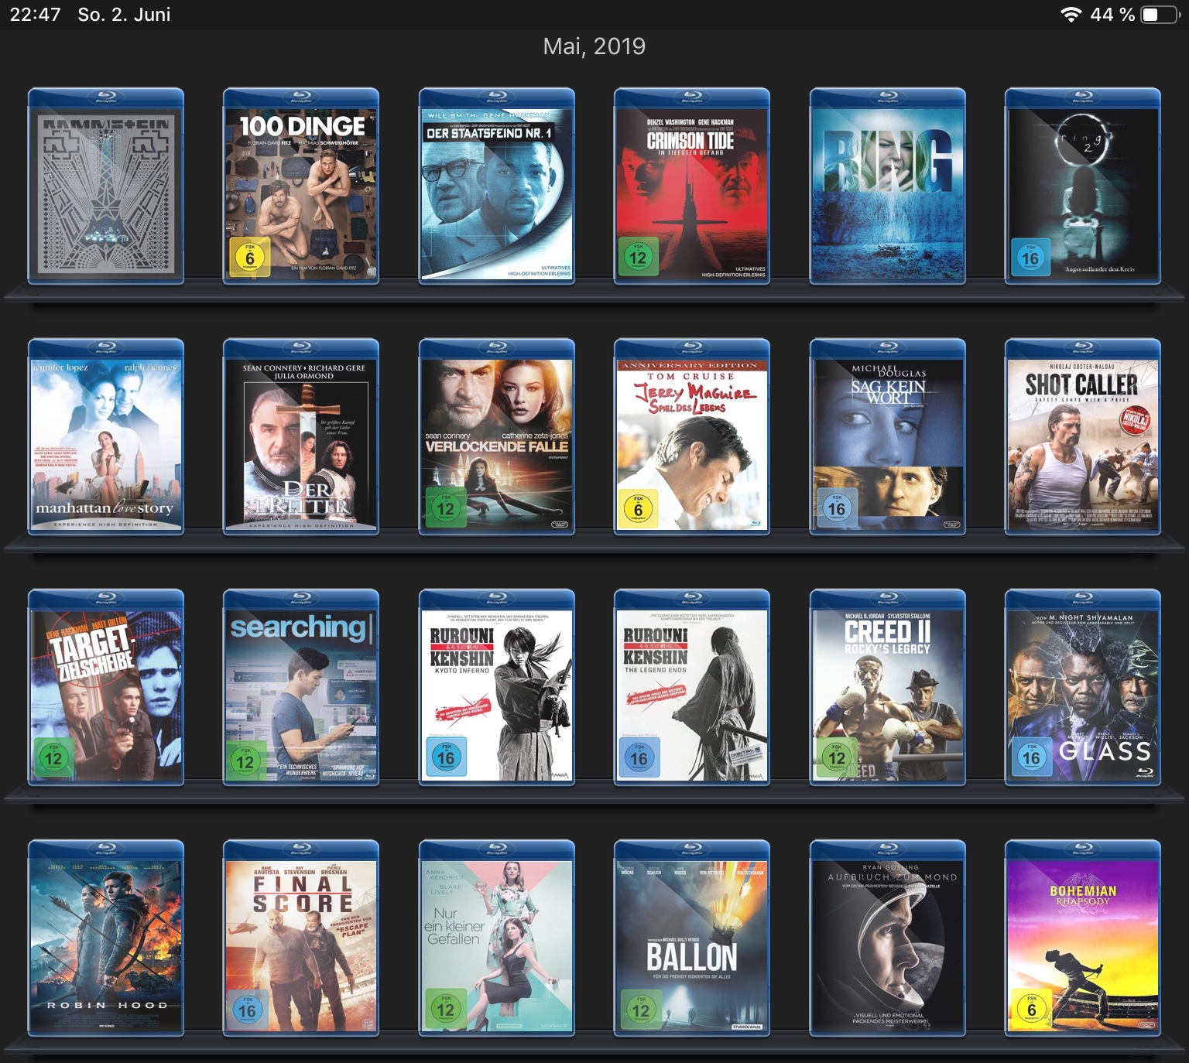Open the Crimson Tide cover
The width and height of the screenshot is (1189, 1063).
point(692,186)
